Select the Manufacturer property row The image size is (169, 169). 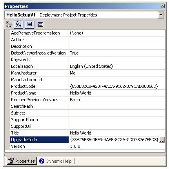(87, 73)
